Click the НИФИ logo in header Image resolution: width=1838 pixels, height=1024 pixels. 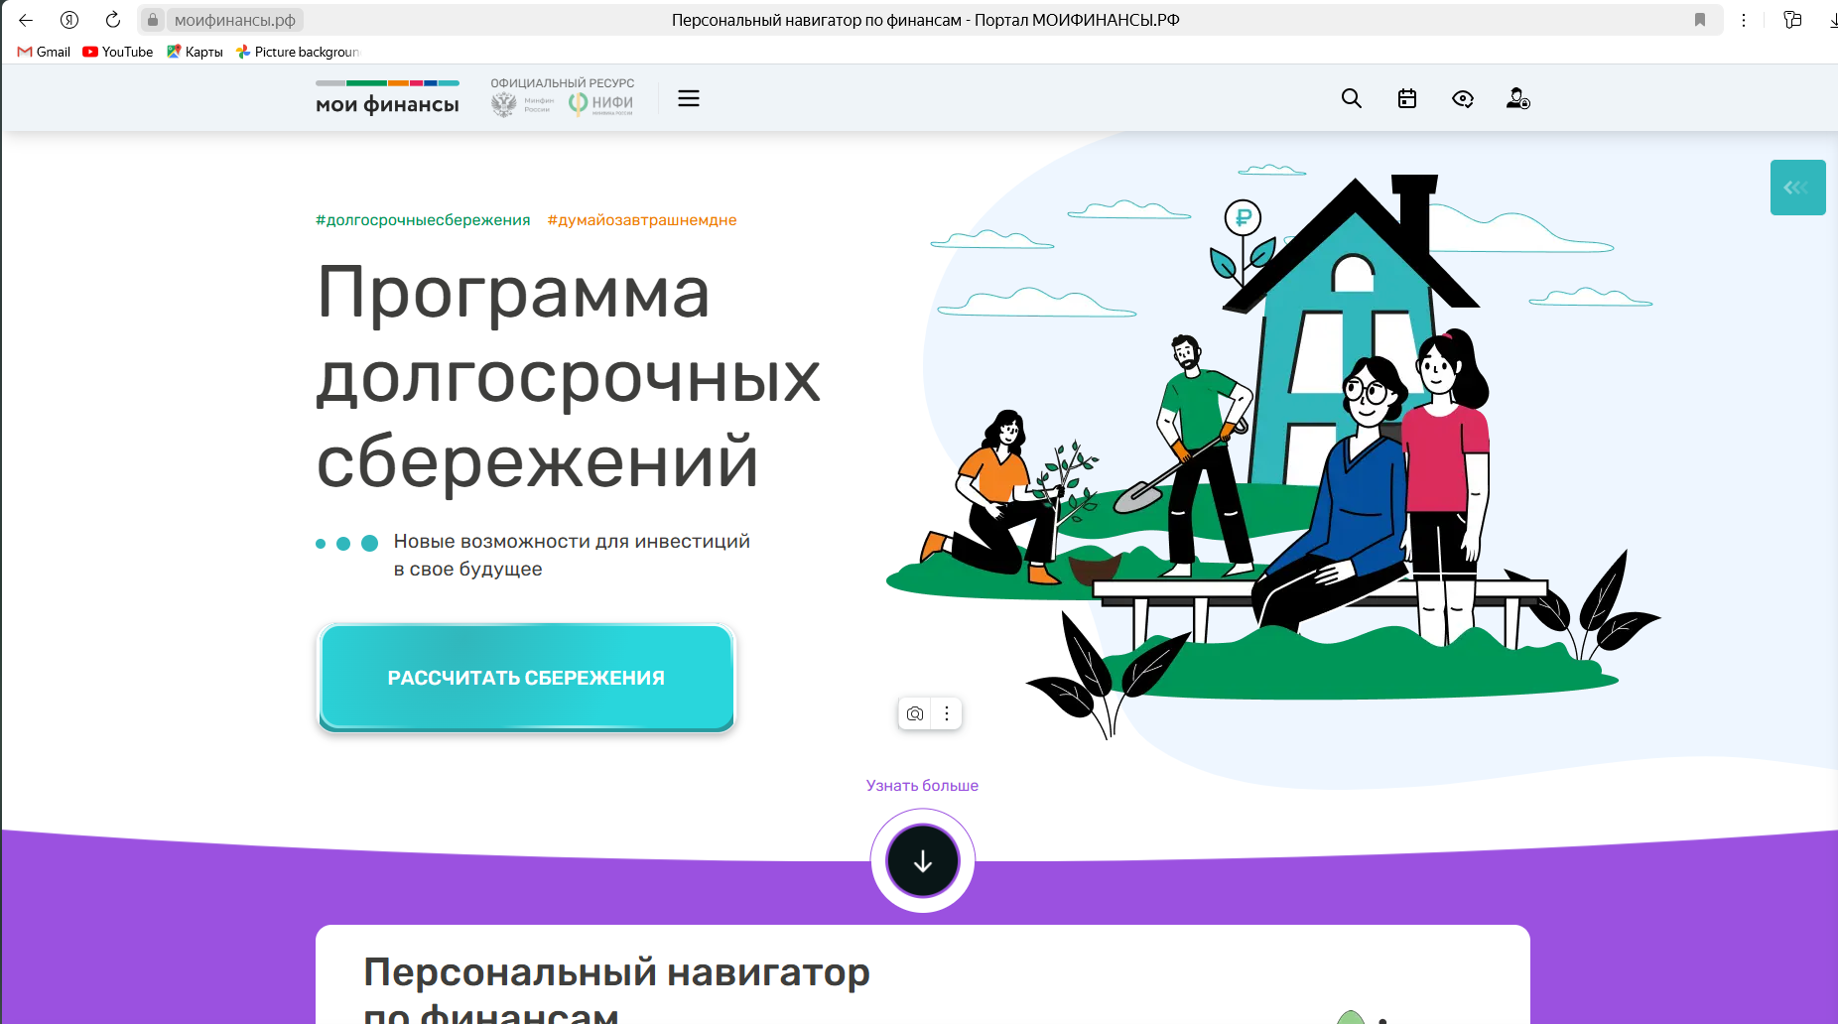pos(601,103)
